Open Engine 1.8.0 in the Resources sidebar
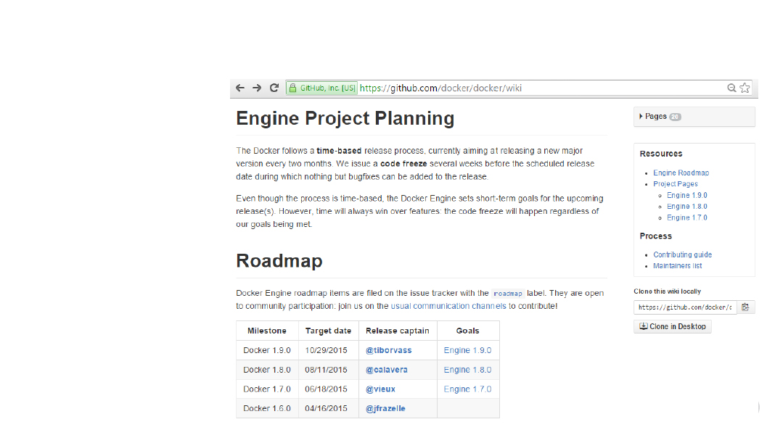Image resolution: width=775 pixels, height=435 pixels. [x=687, y=207]
